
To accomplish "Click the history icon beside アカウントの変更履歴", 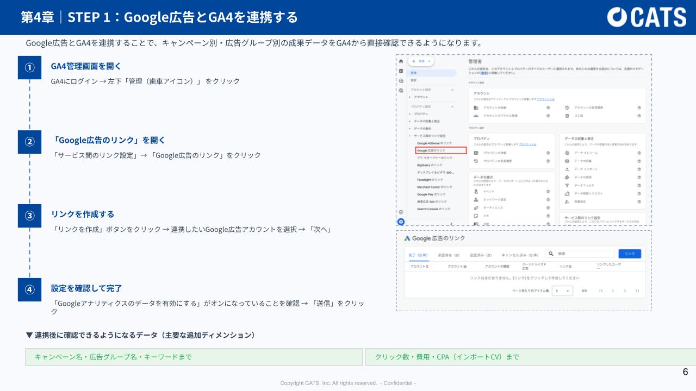I will pyautogui.click(x=567, y=108).
